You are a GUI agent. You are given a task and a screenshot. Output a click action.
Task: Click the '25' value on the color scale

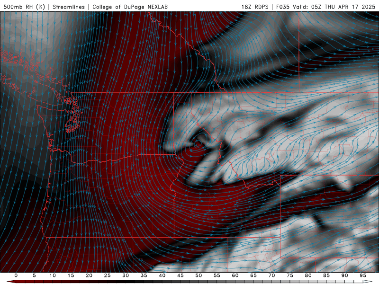(108, 275)
